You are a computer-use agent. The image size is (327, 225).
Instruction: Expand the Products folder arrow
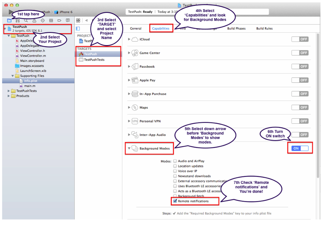(x=9, y=96)
